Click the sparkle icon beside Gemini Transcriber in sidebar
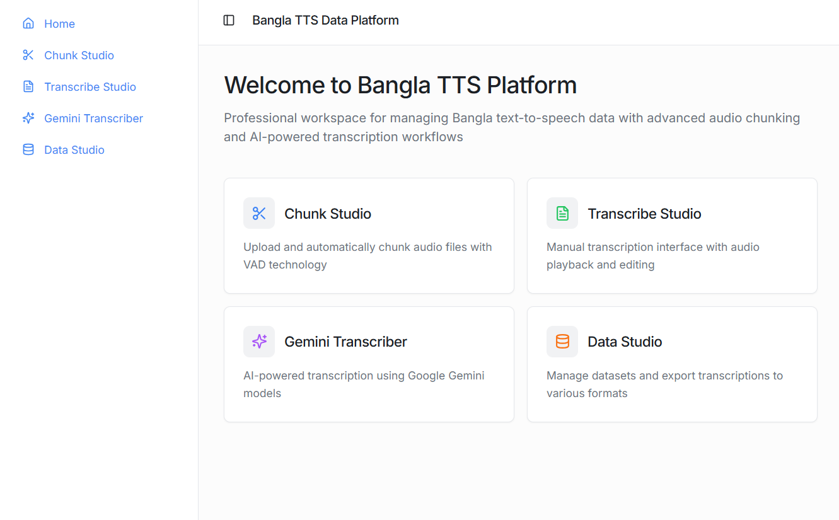Screen dimensions: 839x520 click(28, 118)
